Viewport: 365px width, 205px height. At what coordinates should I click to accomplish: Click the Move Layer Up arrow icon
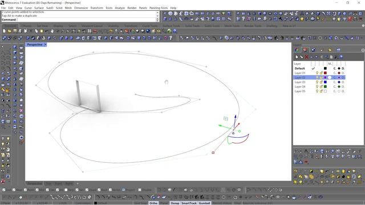point(311,57)
